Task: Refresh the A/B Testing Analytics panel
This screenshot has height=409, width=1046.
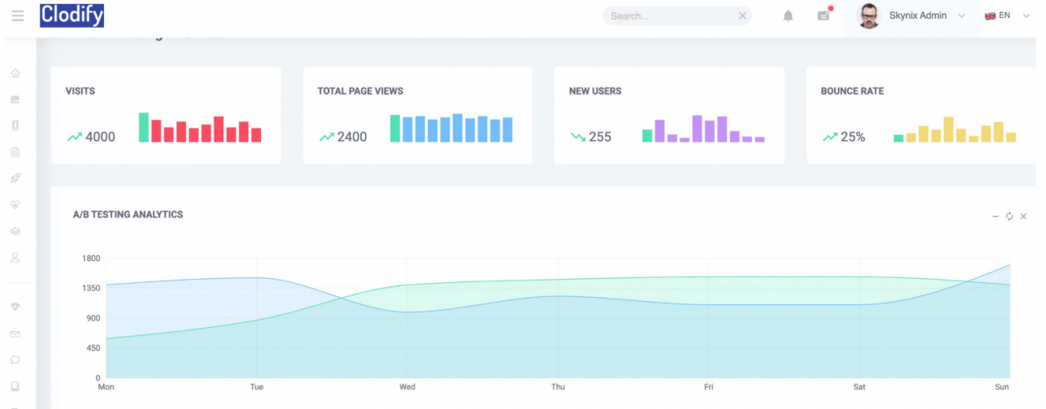Action: pos(1009,216)
